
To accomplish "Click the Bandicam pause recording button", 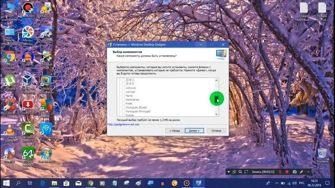I will click(x=280, y=172).
